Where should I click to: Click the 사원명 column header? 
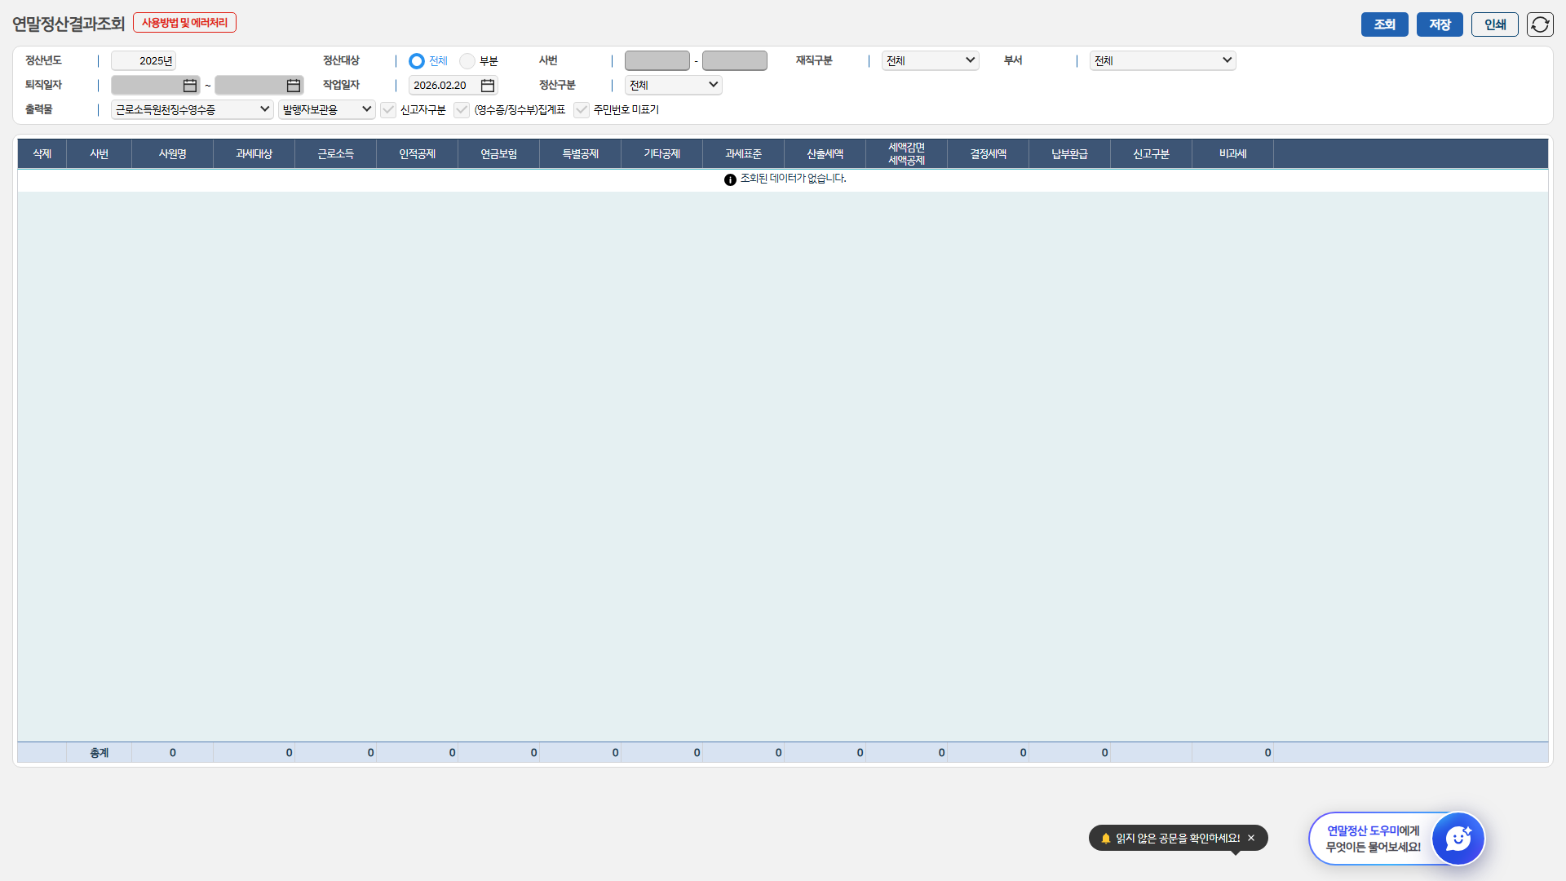[172, 154]
